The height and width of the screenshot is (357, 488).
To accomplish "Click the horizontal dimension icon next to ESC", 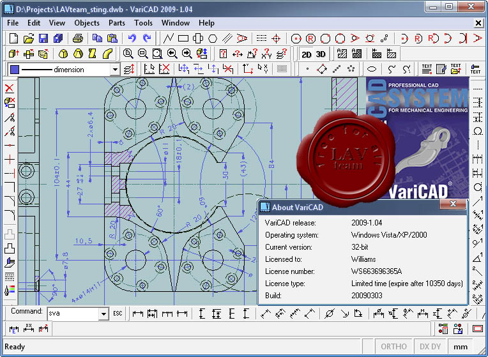I will (137, 314).
